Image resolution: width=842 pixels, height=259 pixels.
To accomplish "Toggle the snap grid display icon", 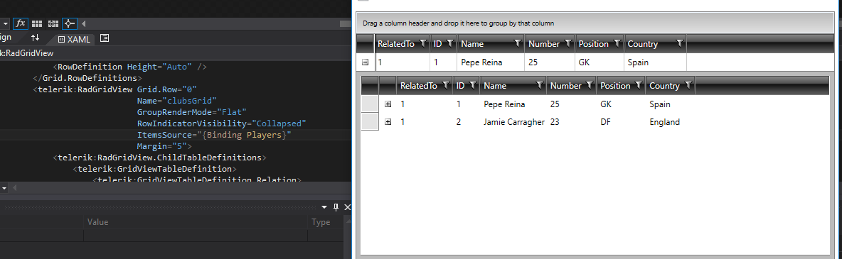I will tap(37, 23).
